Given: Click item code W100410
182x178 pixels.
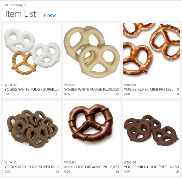Looking at the screenshot, I should point(10,162).
